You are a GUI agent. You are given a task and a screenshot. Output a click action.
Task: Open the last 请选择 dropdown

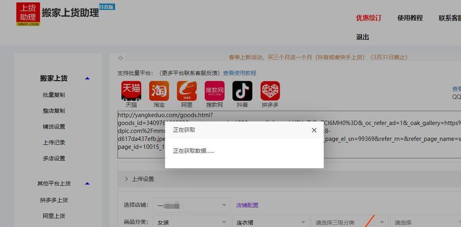[425, 222]
